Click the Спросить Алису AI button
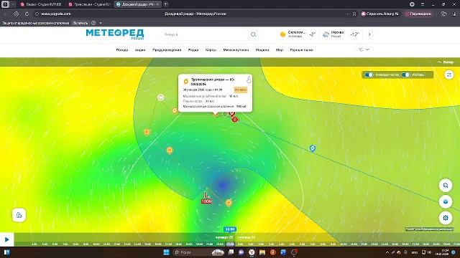The width and height of the screenshot is (460, 258). tap(380, 14)
